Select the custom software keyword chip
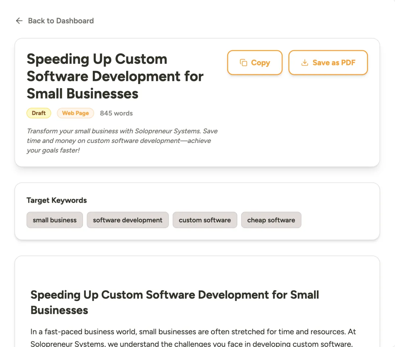The height and width of the screenshot is (347, 395). coord(205,220)
